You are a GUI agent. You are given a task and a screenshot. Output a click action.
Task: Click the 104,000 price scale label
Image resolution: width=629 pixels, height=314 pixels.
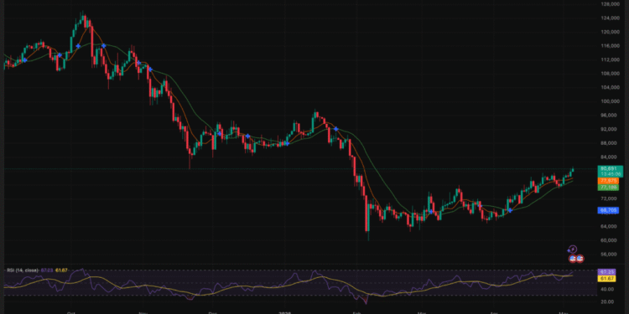pyautogui.click(x=611, y=87)
